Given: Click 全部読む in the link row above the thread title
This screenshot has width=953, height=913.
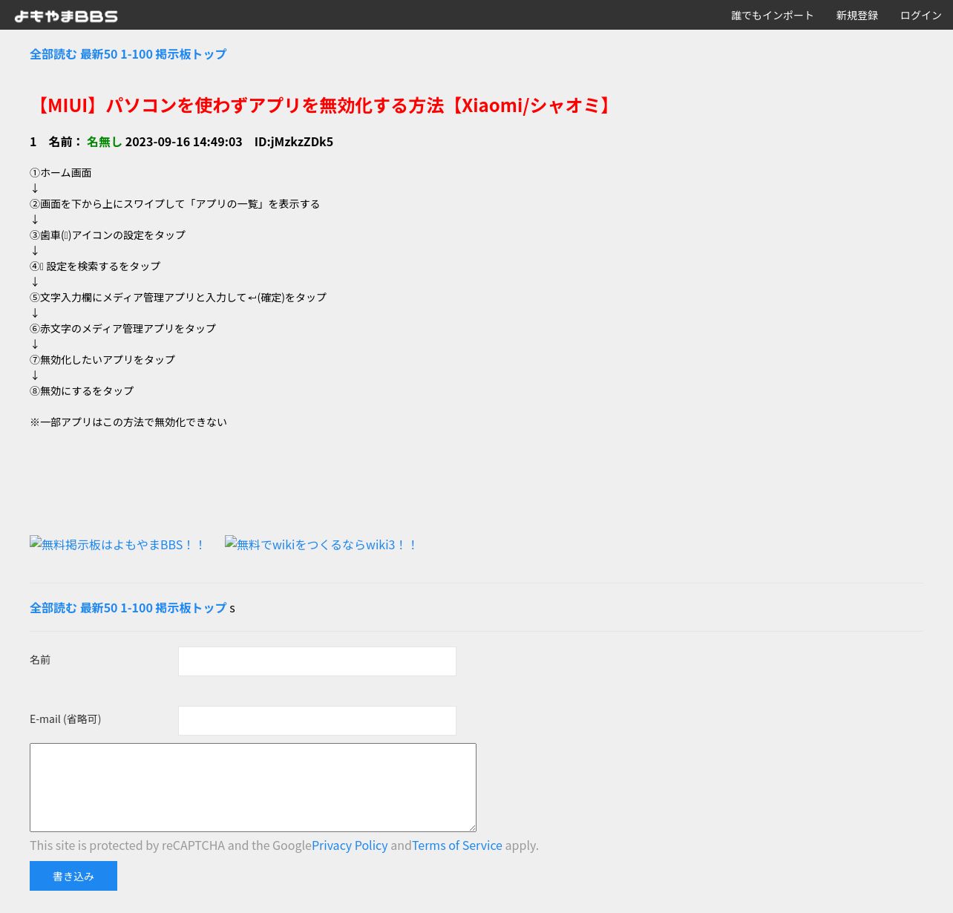Looking at the screenshot, I should [53, 54].
